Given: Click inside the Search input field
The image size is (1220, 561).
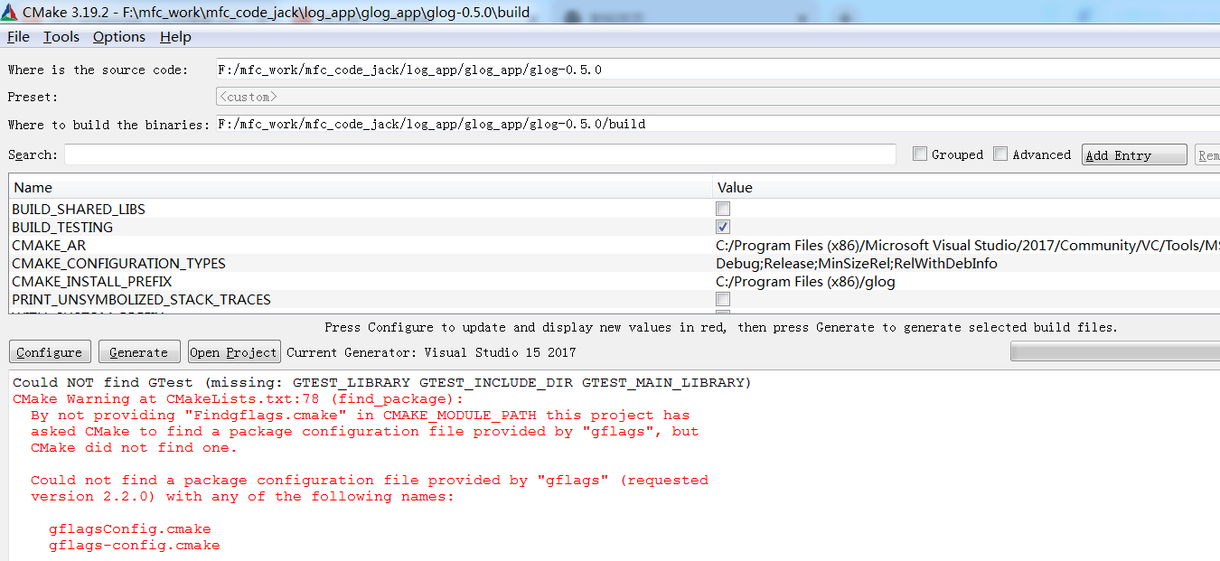Looking at the screenshot, I should [452, 154].
